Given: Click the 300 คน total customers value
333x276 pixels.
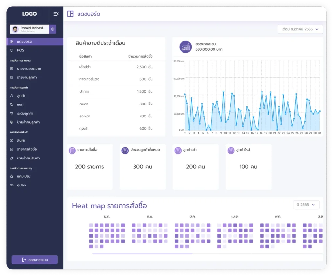Looking at the screenshot, I should (142, 167).
